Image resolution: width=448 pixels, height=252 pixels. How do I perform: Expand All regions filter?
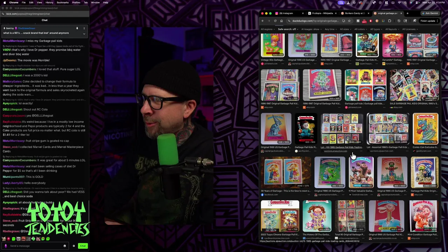[x=267, y=29]
